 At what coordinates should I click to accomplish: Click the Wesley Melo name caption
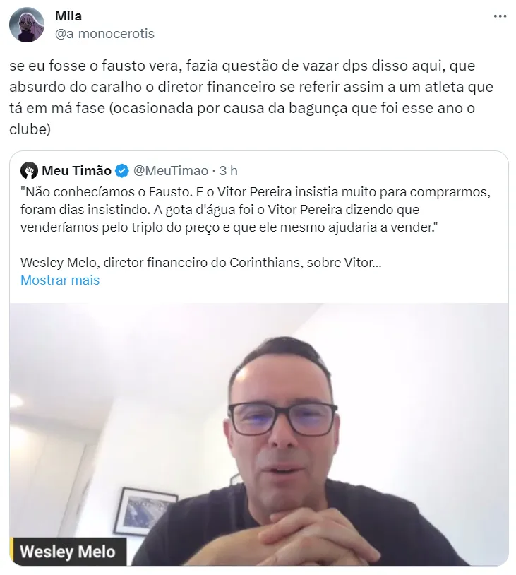(68, 552)
